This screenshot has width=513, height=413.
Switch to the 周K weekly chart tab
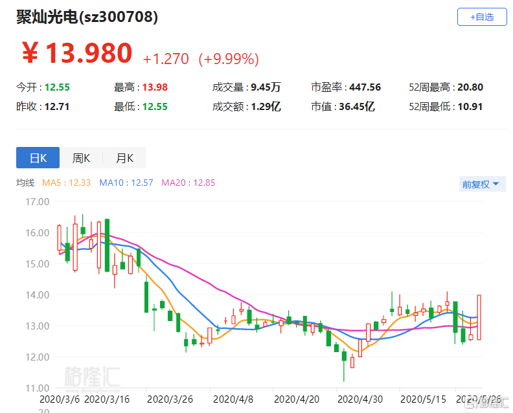(x=81, y=158)
